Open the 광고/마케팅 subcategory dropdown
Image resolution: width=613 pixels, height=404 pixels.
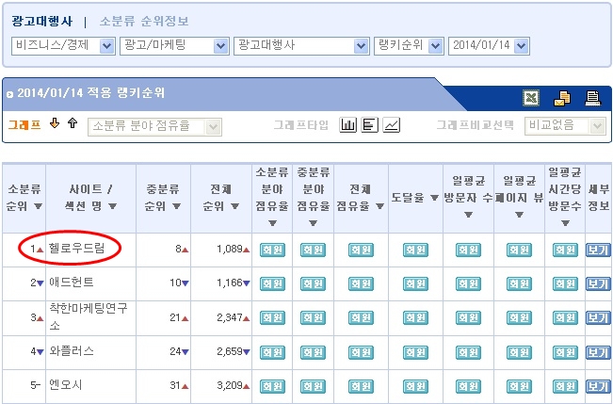click(x=174, y=45)
